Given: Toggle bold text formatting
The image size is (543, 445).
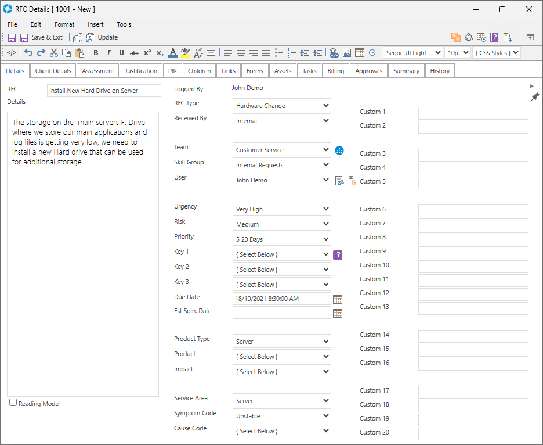Looking at the screenshot, I should [x=96, y=53].
